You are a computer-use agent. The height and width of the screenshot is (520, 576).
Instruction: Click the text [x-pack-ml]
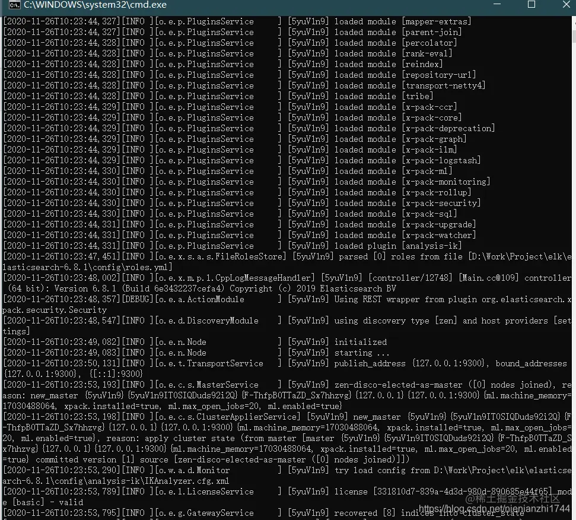(427, 171)
